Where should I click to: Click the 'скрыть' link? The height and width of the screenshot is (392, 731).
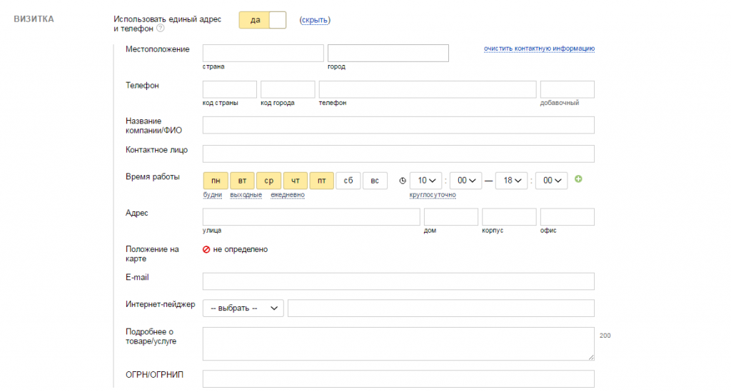(x=315, y=20)
